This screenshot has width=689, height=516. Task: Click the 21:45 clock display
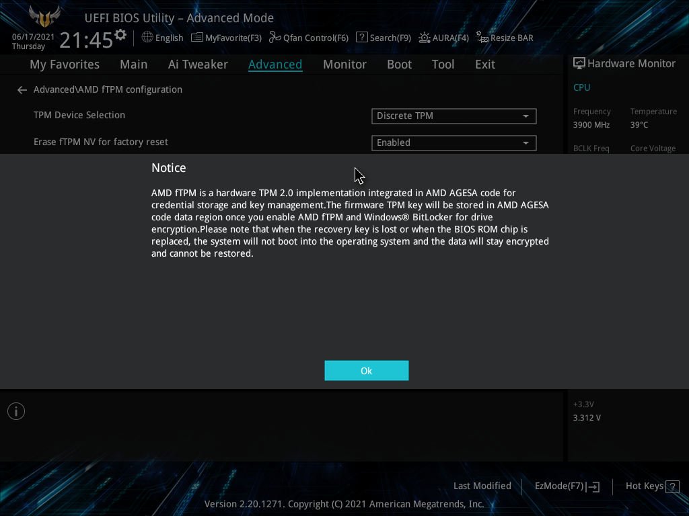[86, 40]
